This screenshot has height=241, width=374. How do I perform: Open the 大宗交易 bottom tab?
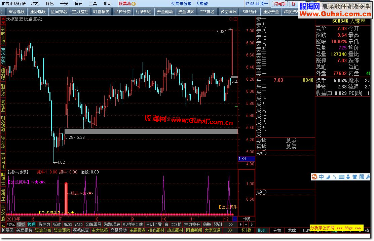coord(213,230)
